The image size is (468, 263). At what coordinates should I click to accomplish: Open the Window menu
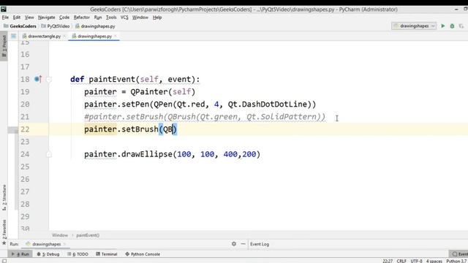tap(140, 18)
